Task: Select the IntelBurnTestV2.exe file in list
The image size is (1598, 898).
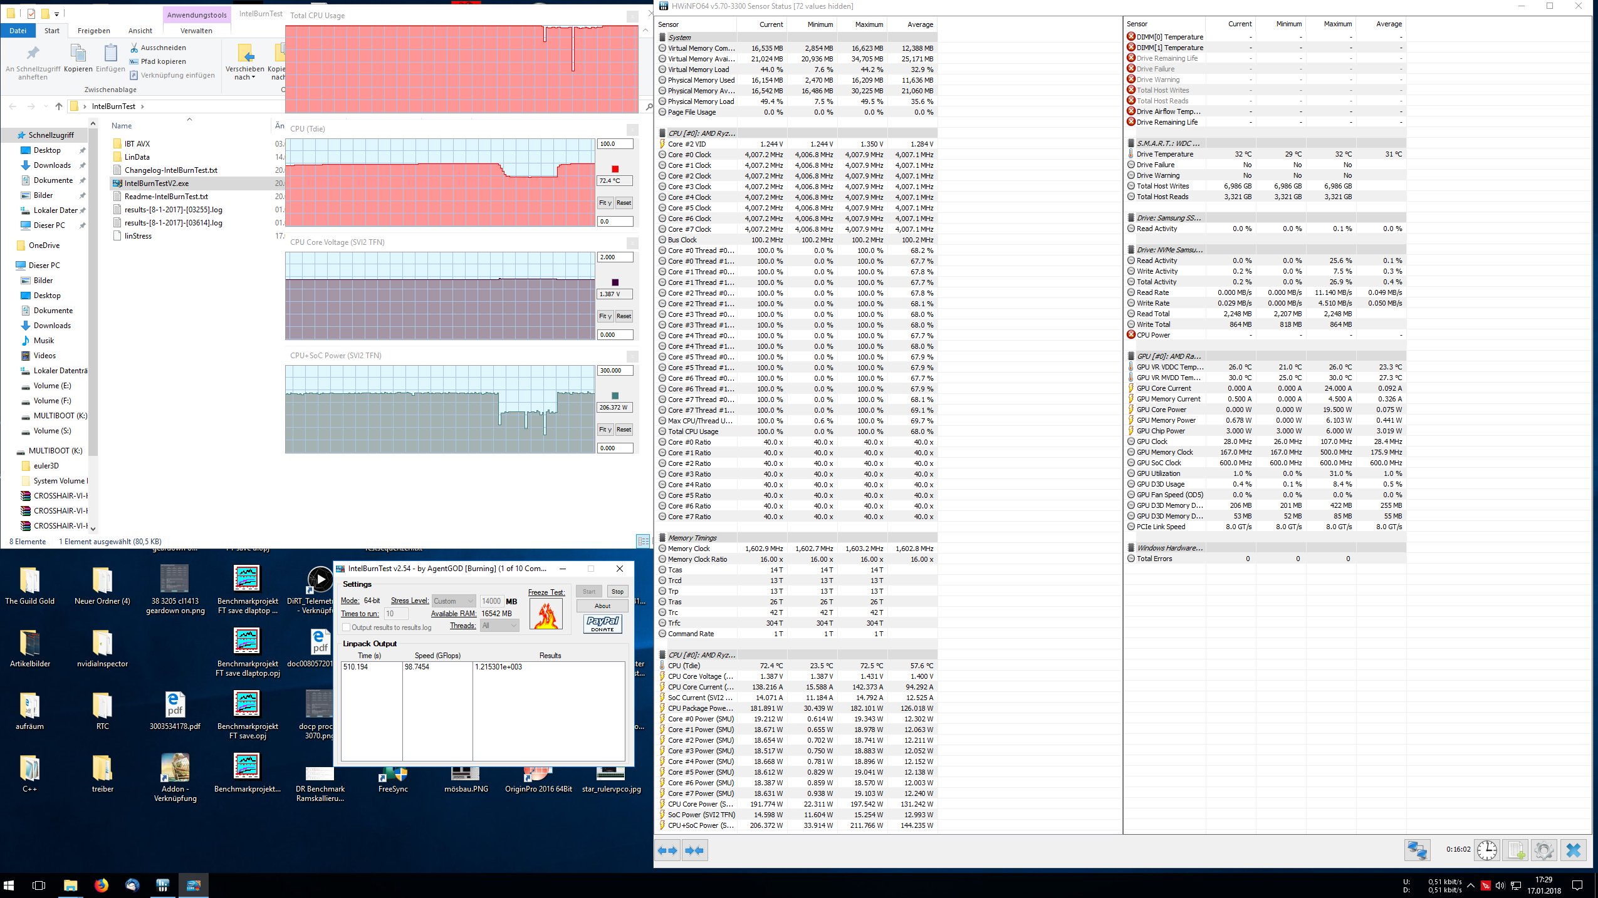Action: tap(157, 183)
